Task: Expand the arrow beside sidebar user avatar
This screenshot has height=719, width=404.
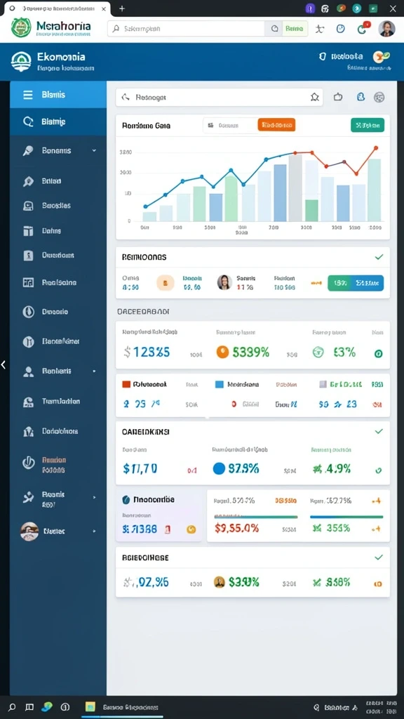Action: click(95, 532)
